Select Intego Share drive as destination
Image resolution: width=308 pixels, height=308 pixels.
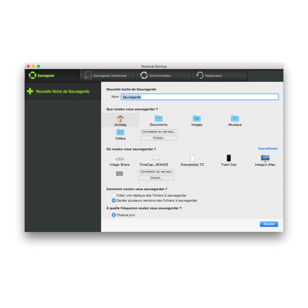(119, 159)
